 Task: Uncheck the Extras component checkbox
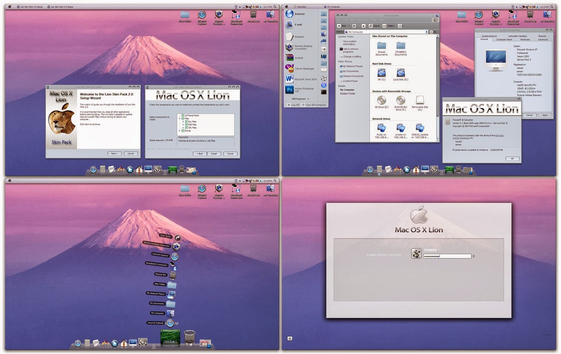183,131
